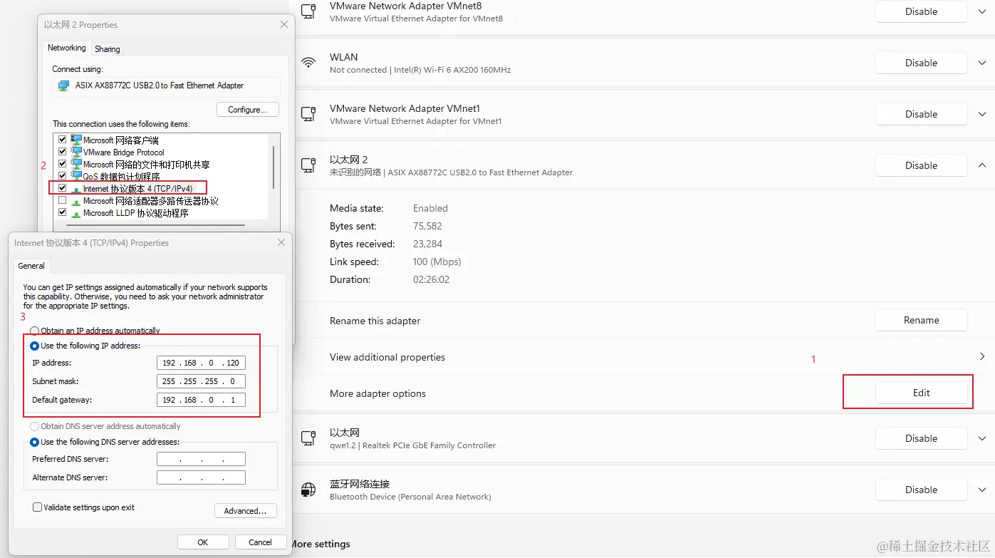This screenshot has width=995, height=558.
Task: Select the General tab in IPv4 Properties
Action: [31, 266]
